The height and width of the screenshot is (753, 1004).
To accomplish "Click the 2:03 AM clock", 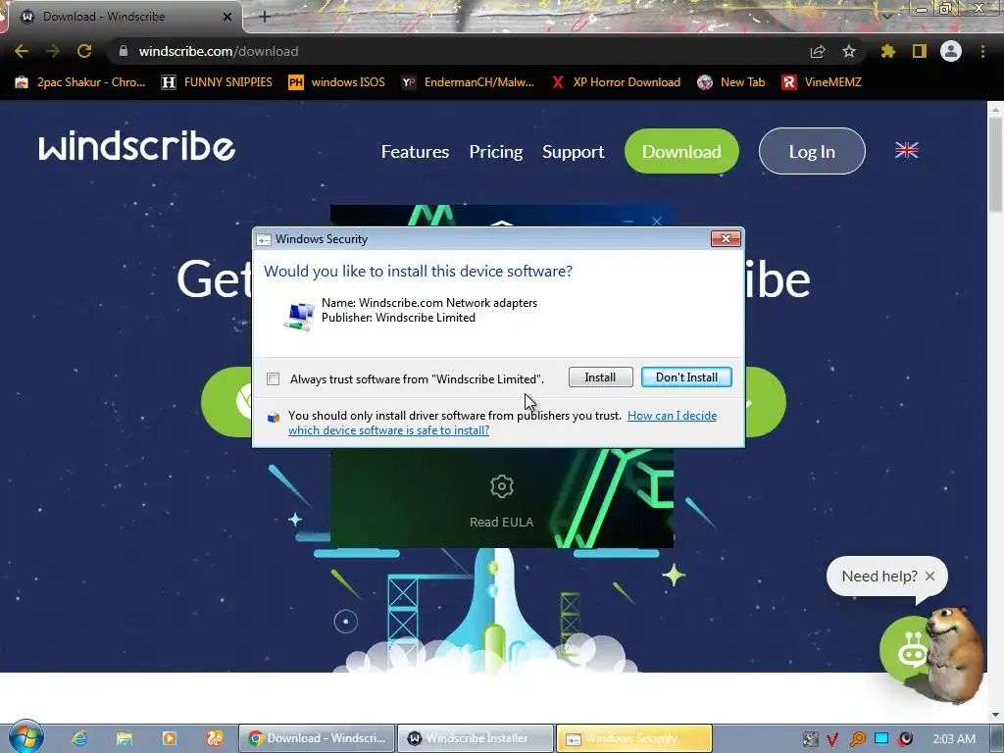I will (x=954, y=739).
